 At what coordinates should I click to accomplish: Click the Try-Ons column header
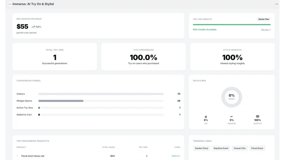click(143, 147)
